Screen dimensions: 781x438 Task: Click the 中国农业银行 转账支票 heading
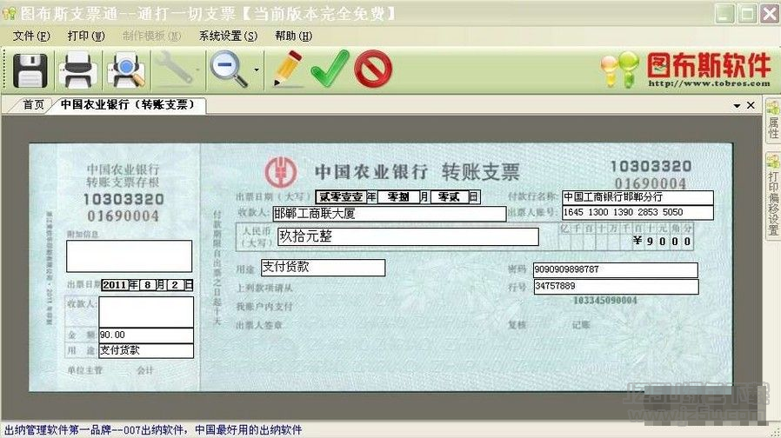pyautogui.click(x=417, y=172)
